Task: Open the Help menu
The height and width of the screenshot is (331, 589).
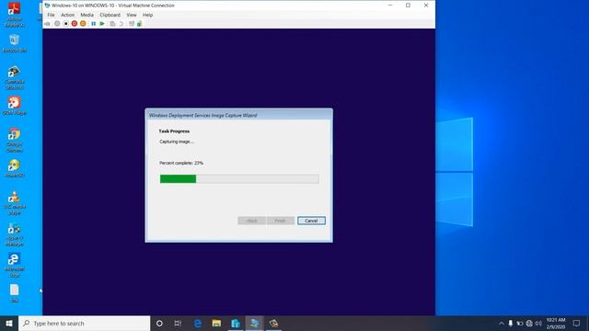Action: pyautogui.click(x=147, y=15)
